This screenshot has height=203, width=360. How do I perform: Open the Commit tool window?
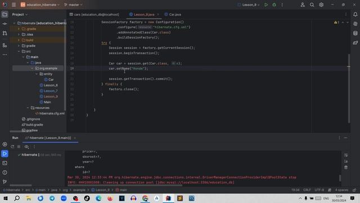[x=4, y=24]
